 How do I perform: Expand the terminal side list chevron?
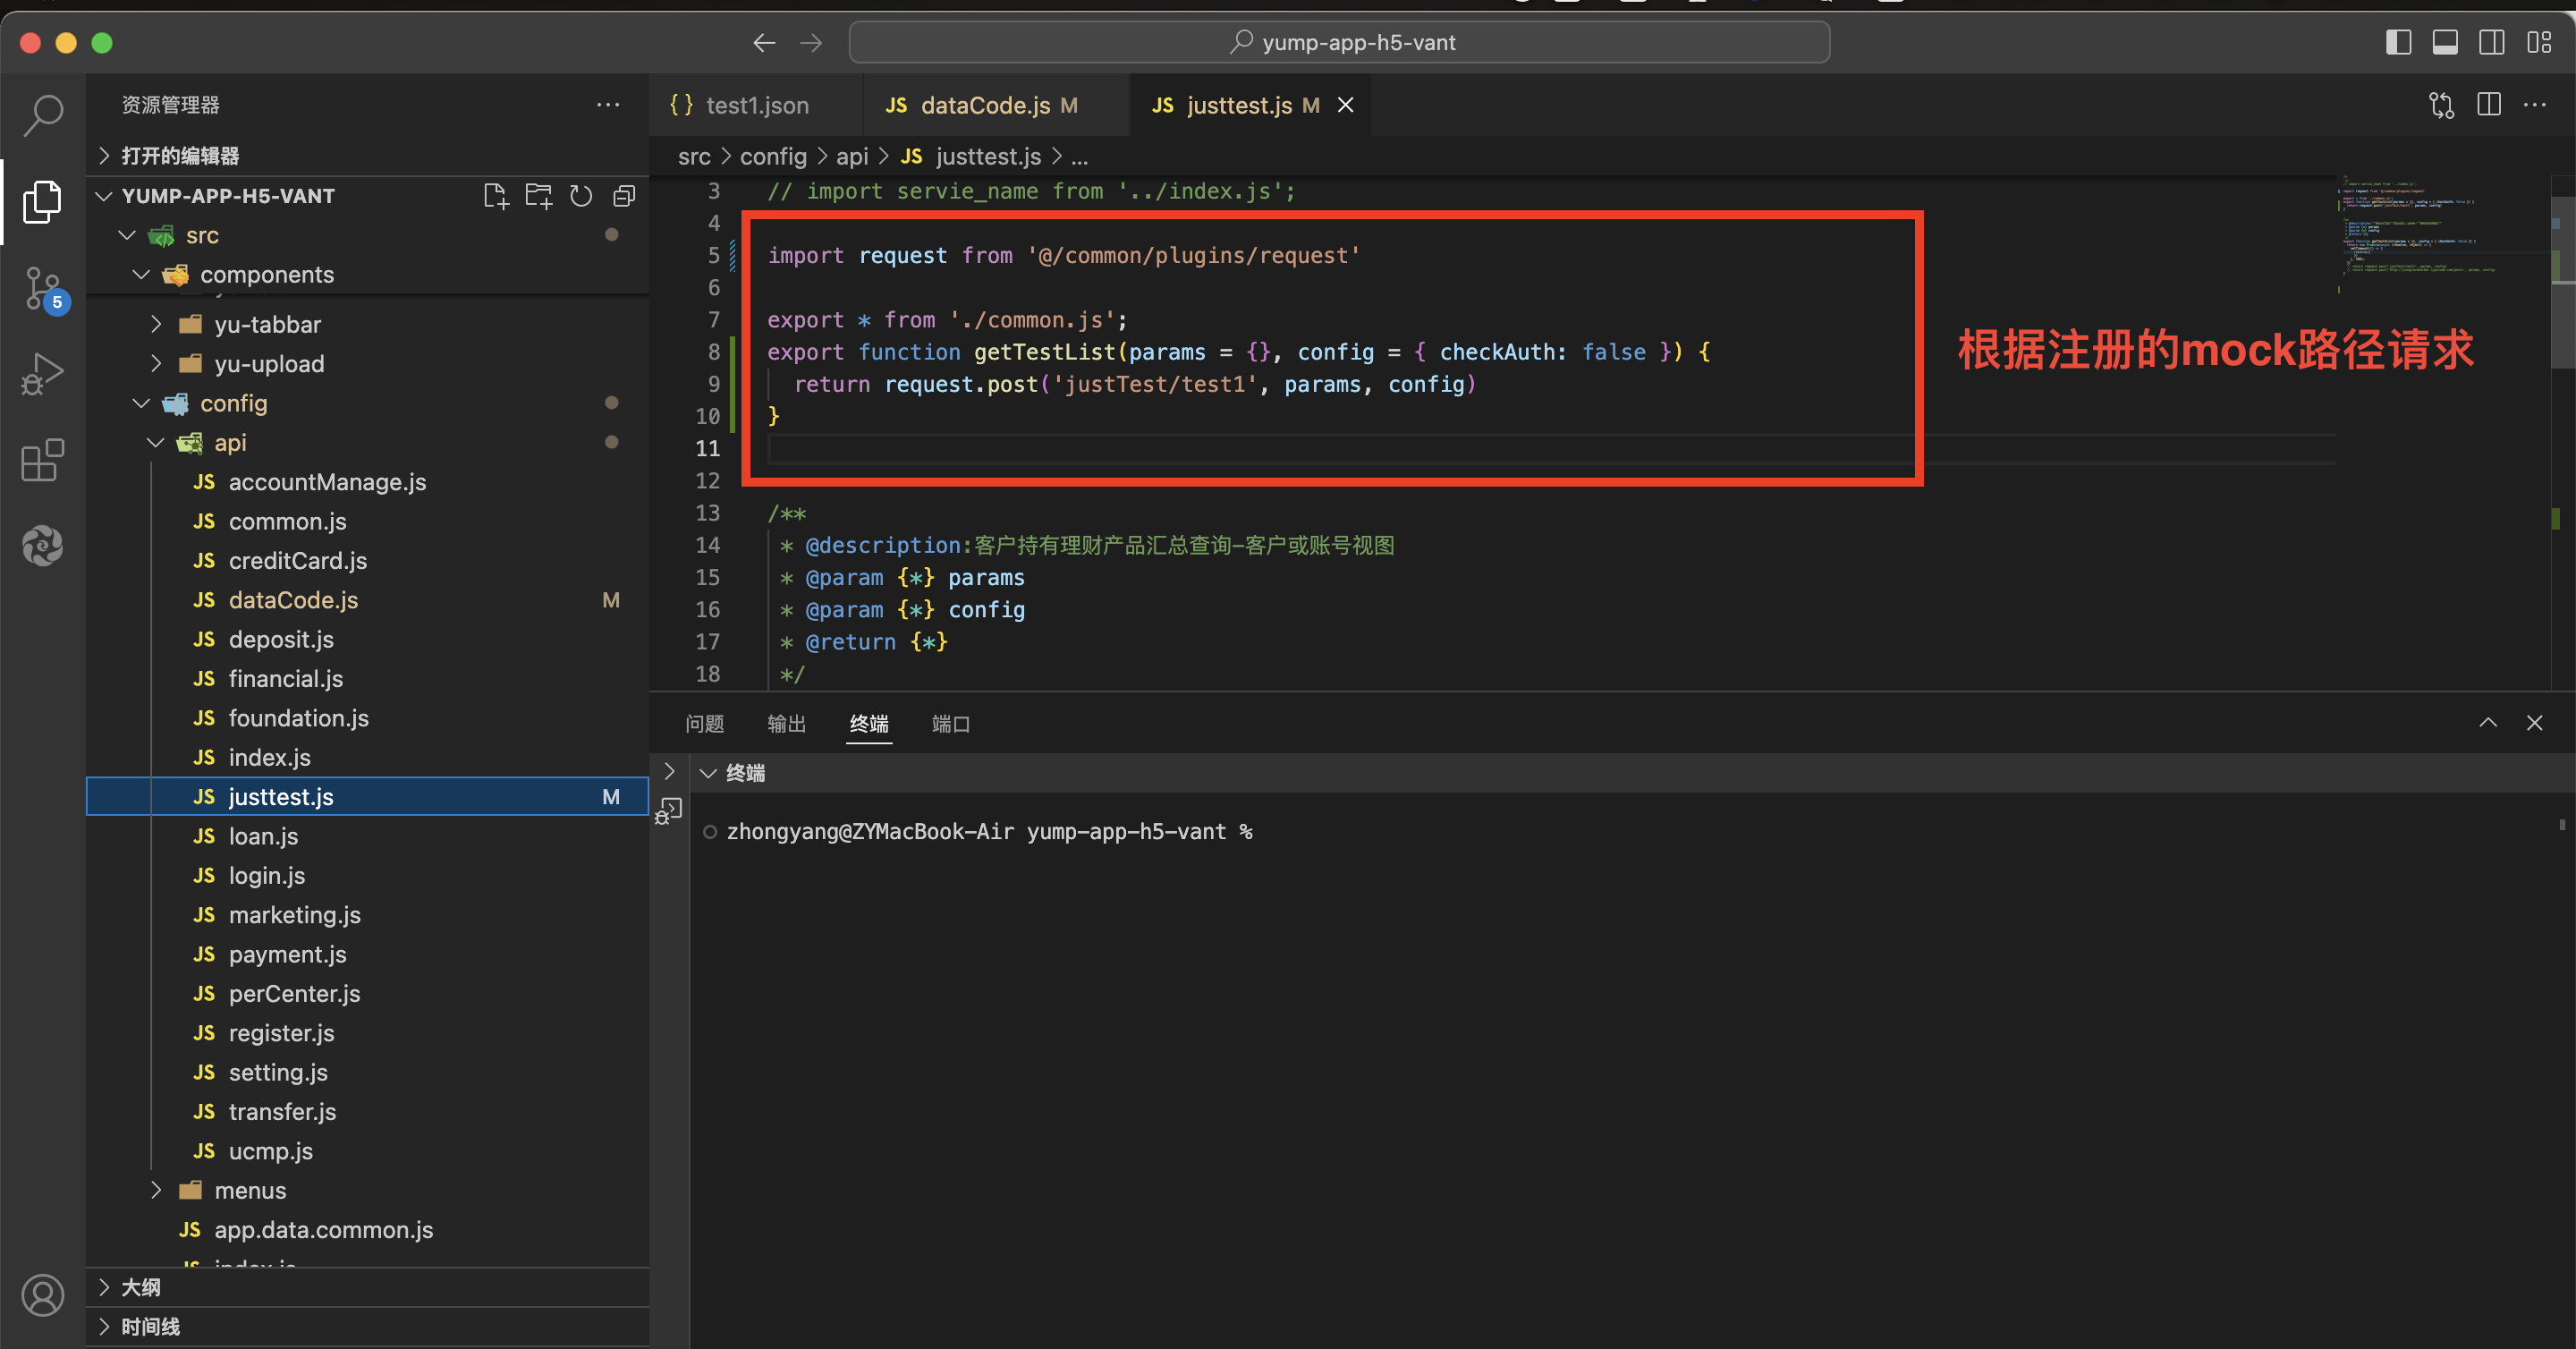pos(670,771)
